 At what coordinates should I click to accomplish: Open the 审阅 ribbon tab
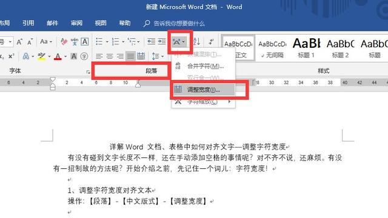point(76,23)
